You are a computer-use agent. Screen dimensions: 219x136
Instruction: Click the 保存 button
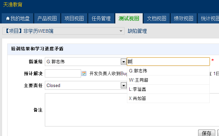207,133
